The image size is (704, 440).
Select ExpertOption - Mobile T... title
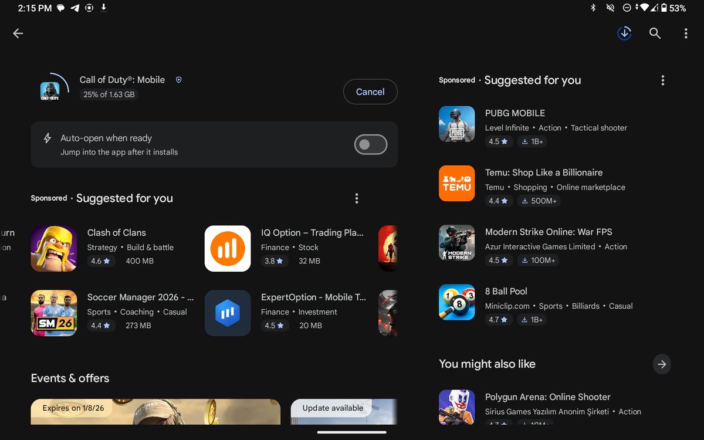click(x=313, y=297)
